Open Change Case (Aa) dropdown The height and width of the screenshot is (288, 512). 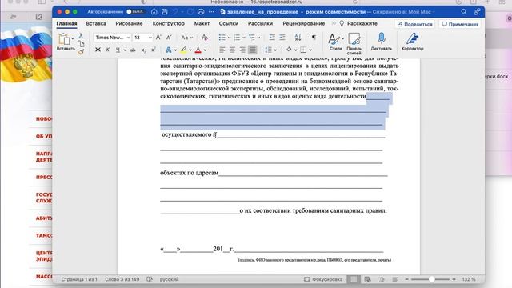(186, 38)
